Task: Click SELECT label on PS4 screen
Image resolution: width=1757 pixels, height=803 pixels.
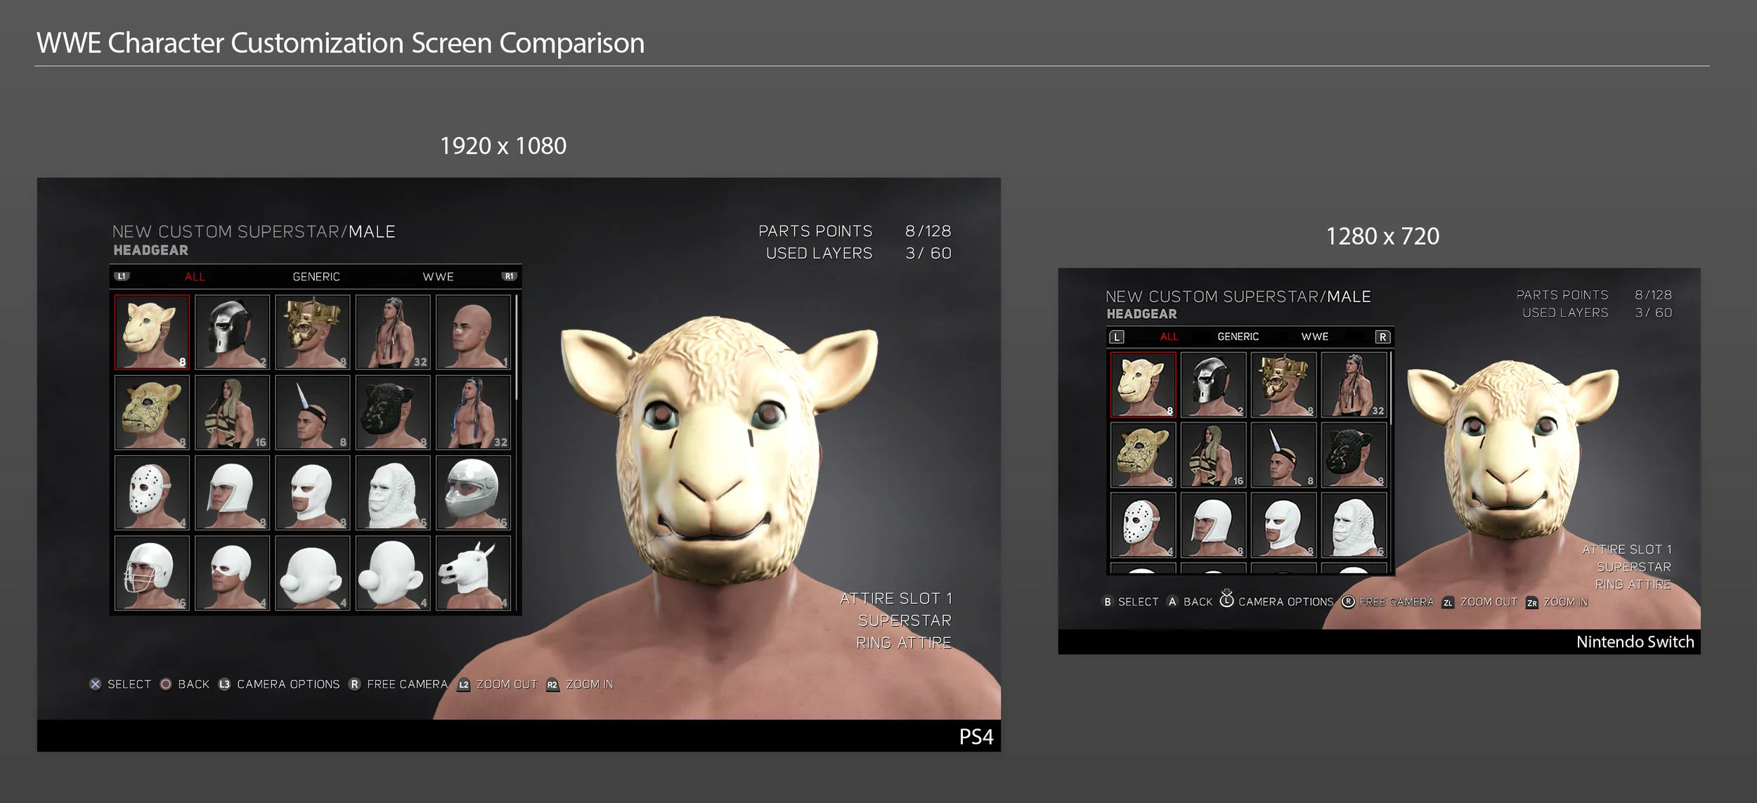Action: click(129, 684)
